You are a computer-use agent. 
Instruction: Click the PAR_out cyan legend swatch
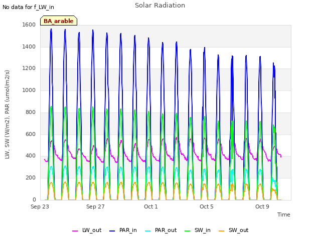point(147,231)
